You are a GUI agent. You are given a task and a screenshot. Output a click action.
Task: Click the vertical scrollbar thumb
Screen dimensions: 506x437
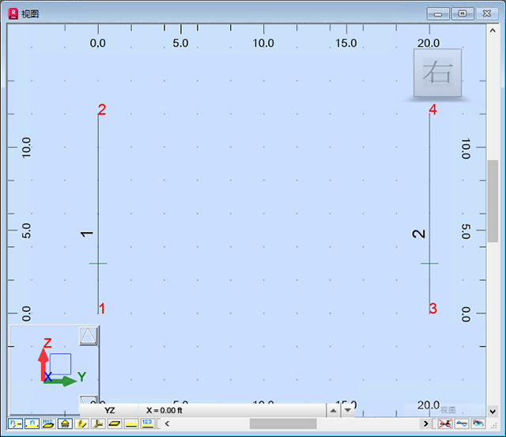(493, 198)
